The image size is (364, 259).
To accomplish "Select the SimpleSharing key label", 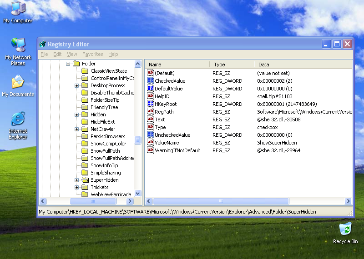I will click(x=106, y=173).
